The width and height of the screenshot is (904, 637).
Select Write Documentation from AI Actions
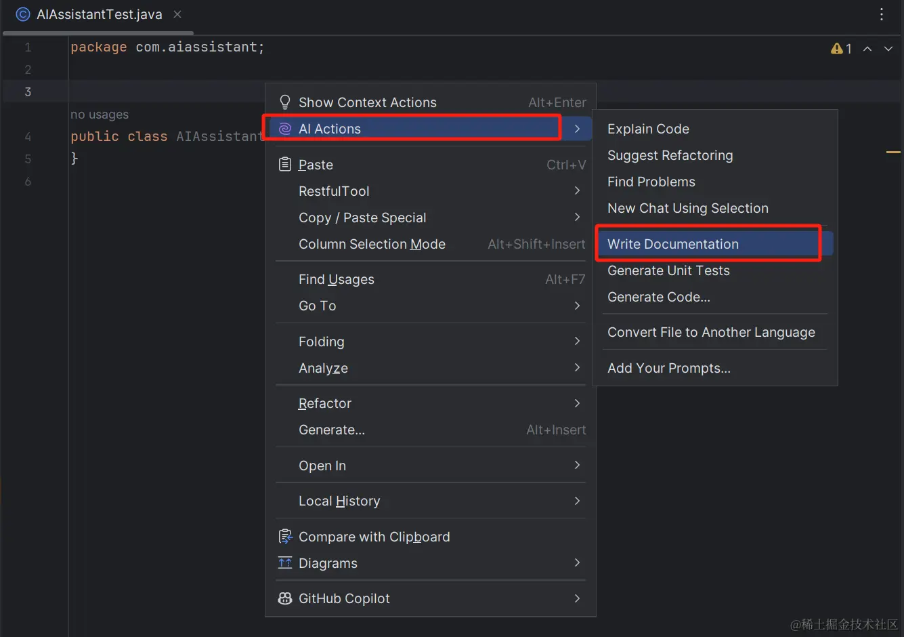pyautogui.click(x=673, y=244)
